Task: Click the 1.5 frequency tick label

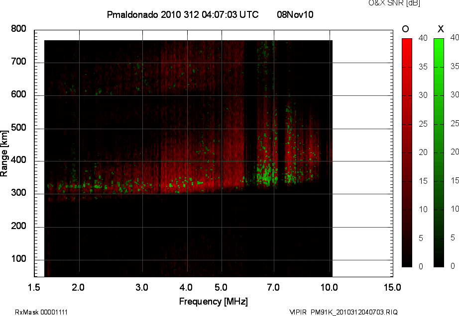Action: (x=34, y=287)
